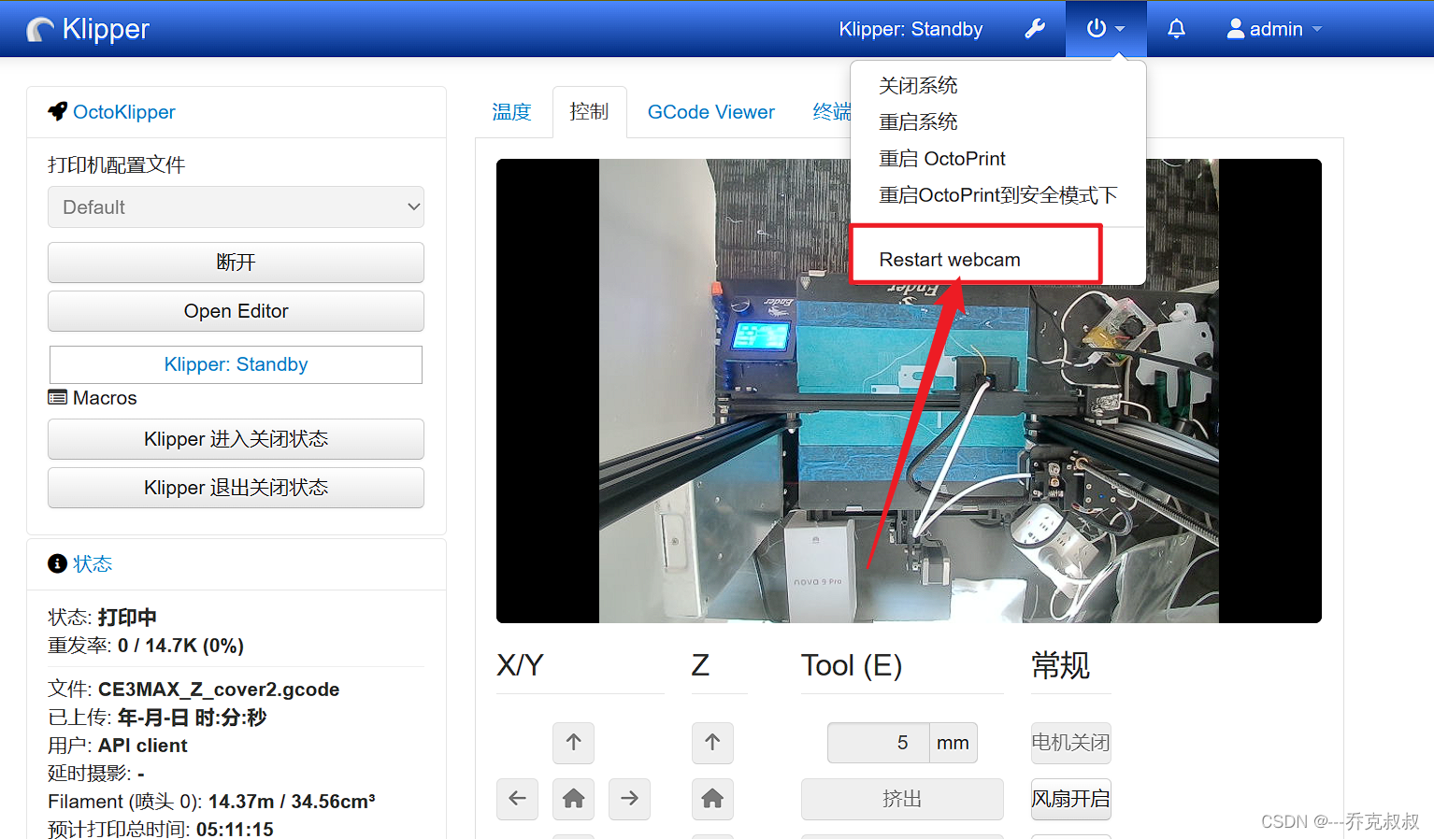Open the Default printer profile dropdown
The image size is (1434, 839).
[x=236, y=206]
